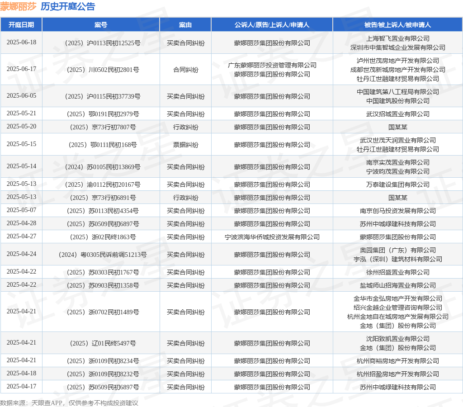
Task: Click the date 2025-05-14
Action: click(21, 166)
